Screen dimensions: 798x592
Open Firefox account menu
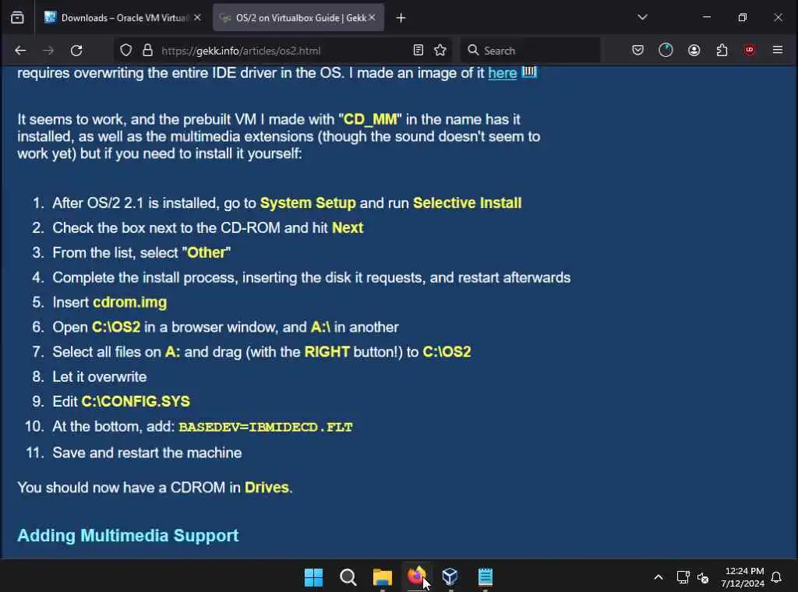tap(694, 51)
